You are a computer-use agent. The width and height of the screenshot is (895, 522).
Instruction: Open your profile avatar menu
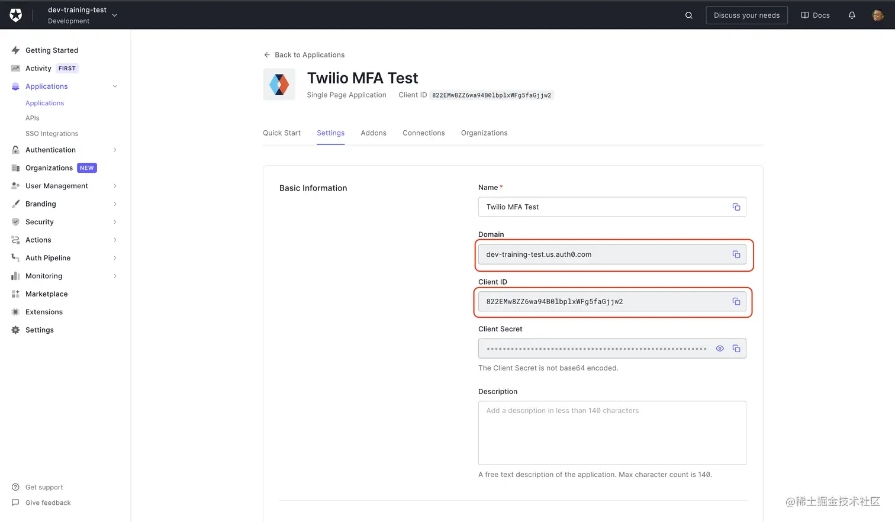pos(878,15)
